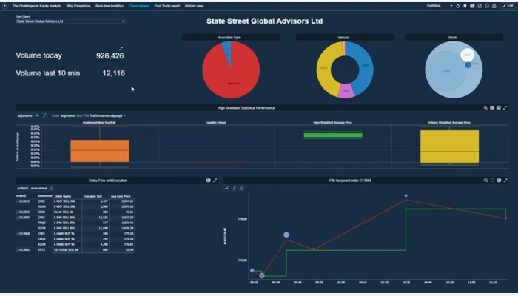Image resolution: width=518 pixels, height=296 pixels.
Task: Click the Volume last 10 min value 12,116
Action: point(114,73)
